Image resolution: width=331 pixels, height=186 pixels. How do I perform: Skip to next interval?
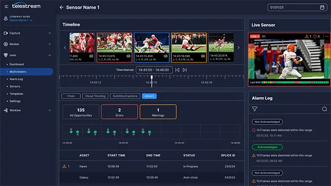point(185,70)
